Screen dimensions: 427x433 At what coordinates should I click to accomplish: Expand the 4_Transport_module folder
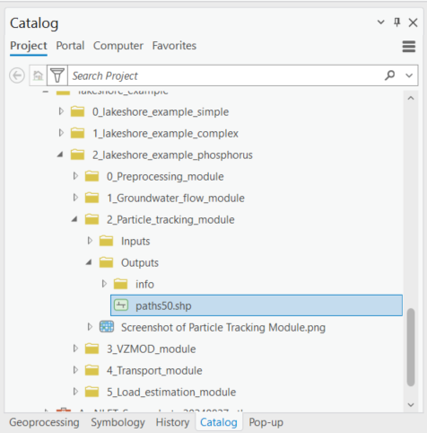click(x=75, y=370)
